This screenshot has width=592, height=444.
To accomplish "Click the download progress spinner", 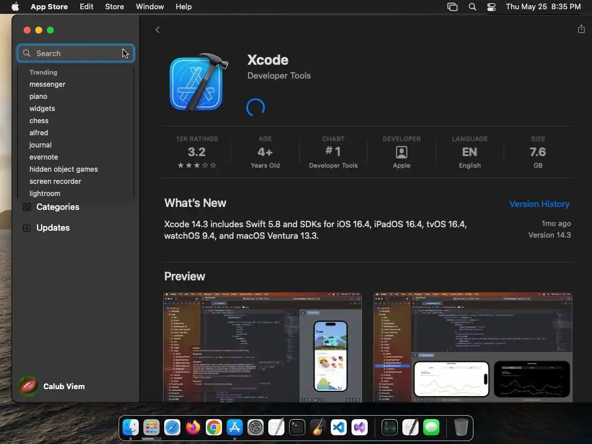I will 256,108.
